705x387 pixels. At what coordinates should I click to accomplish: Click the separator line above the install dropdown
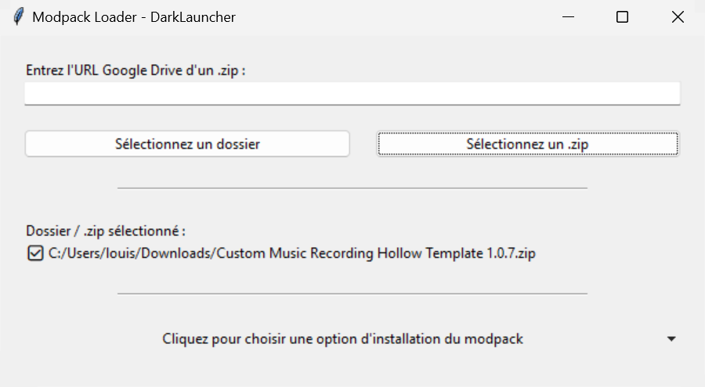pyautogui.click(x=352, y=294)
